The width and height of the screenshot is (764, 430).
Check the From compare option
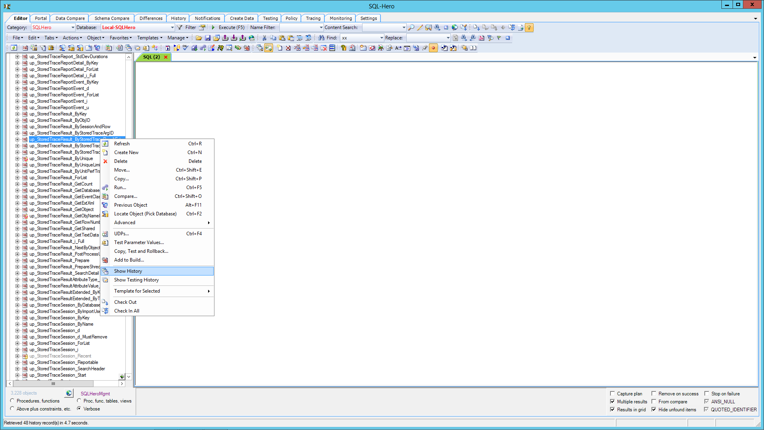click(x=653, y=401)
